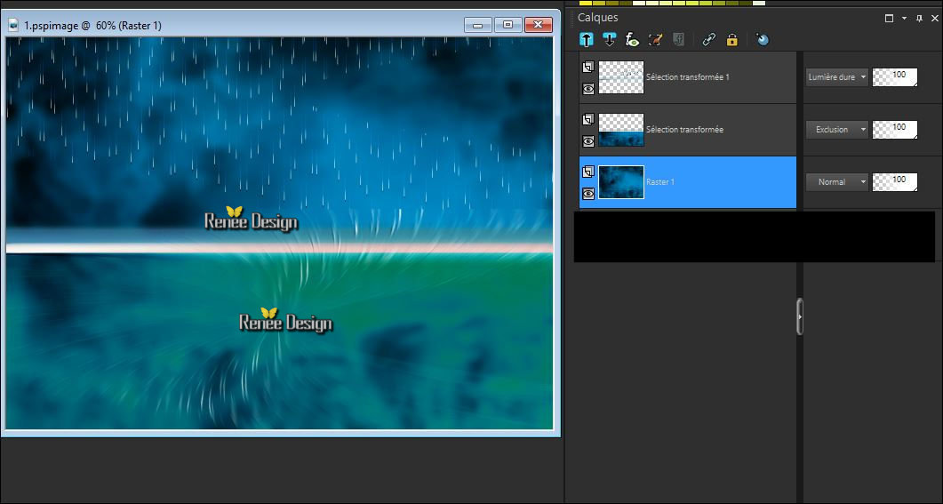Click the move layer up arrow icon
The height and width of the screenshot is (504, 943).
coord(587,40)
